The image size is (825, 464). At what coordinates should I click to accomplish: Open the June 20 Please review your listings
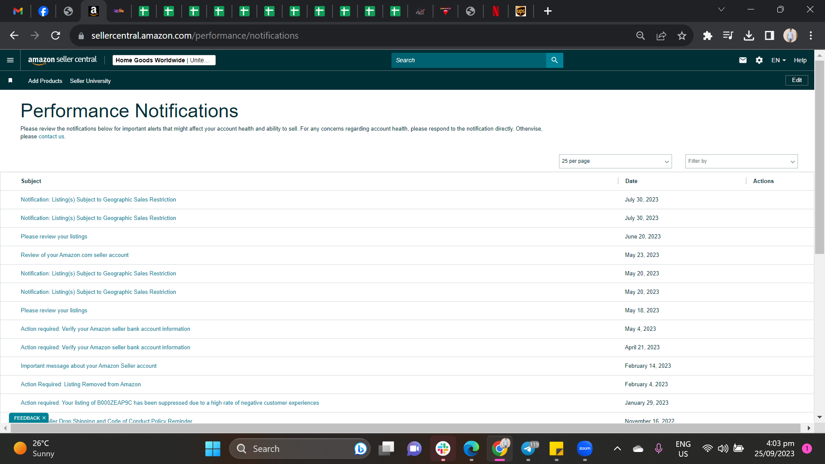pos(54,237)
